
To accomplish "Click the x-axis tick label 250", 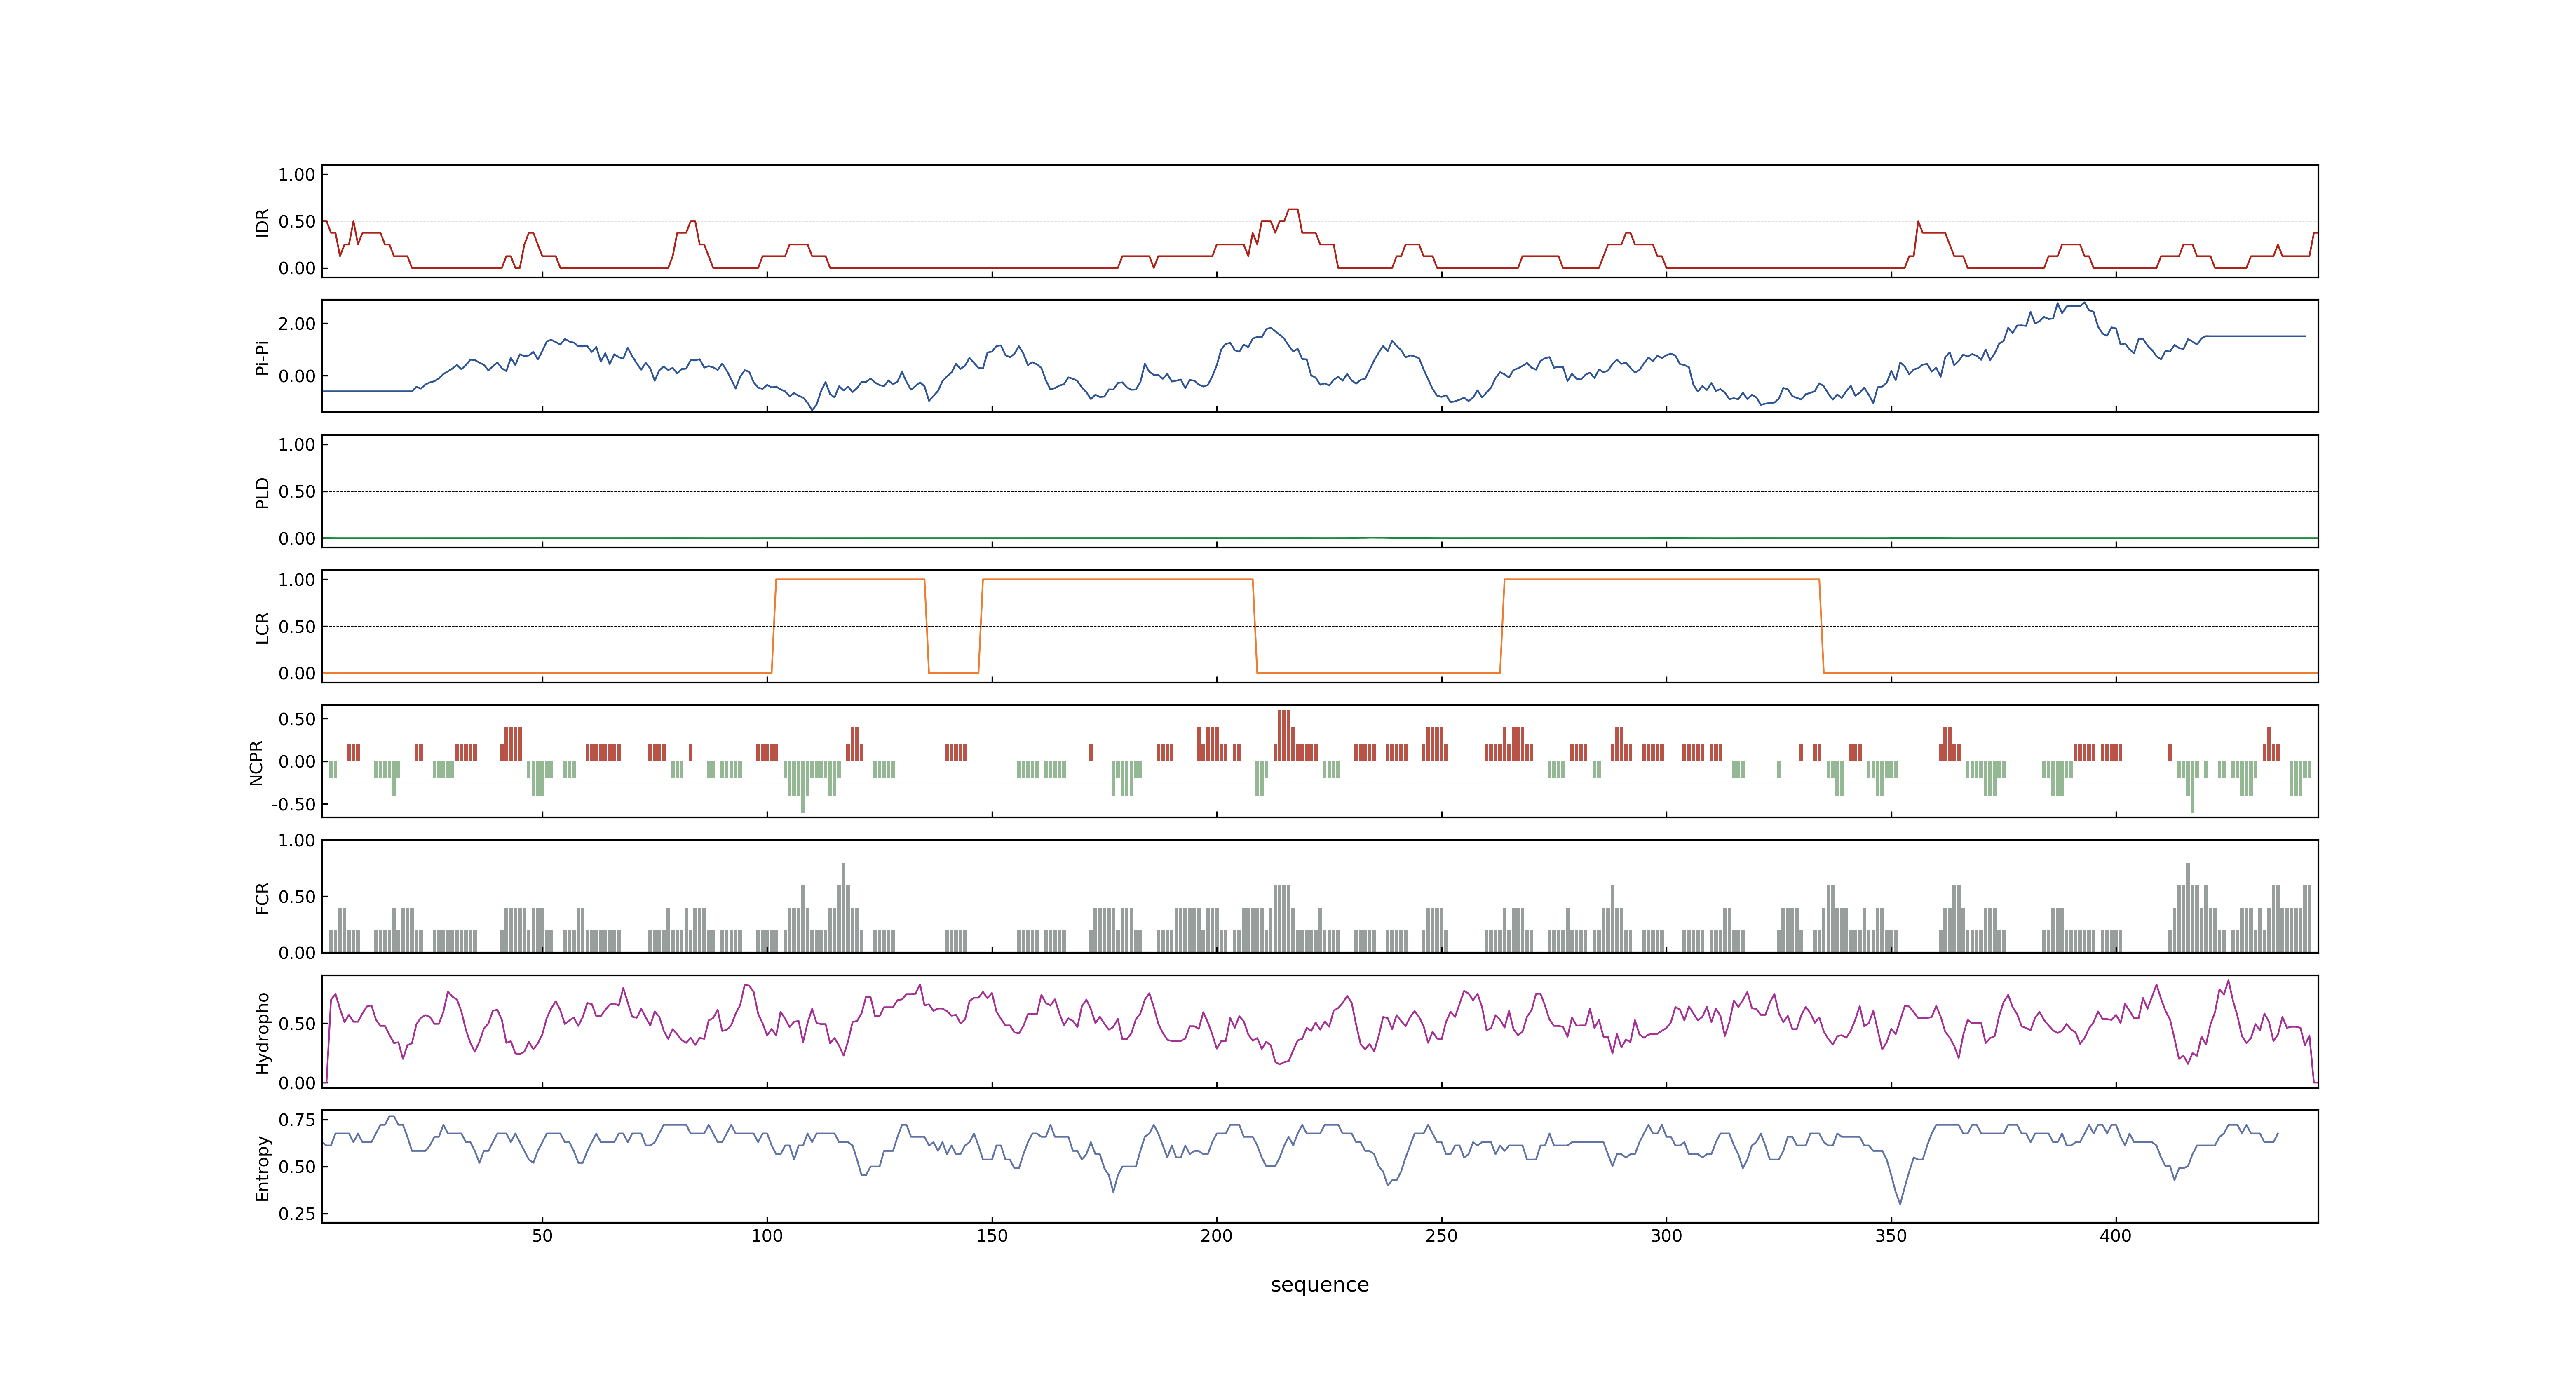I will coord(1441,1236).
